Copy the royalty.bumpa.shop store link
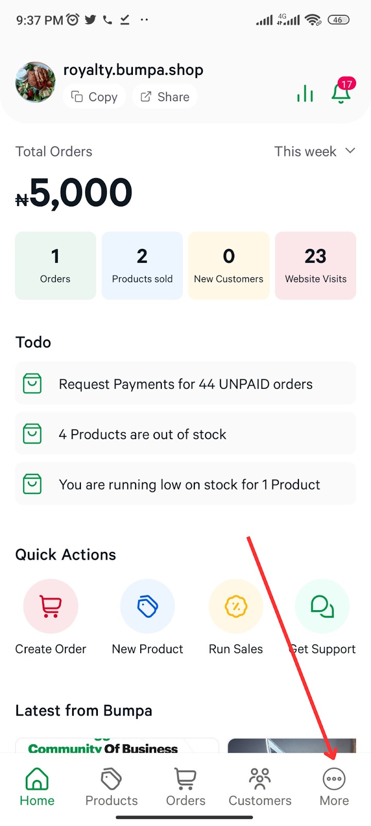 94,97
